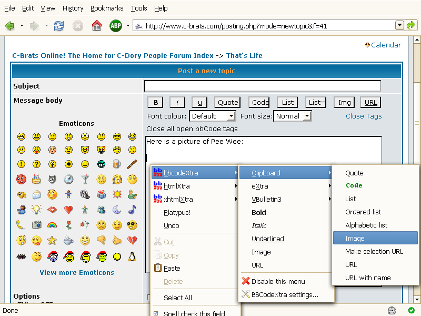Choose Ordered list in Clipboard submenu
This screenshot has height=316, width=421.
(375, 212)
